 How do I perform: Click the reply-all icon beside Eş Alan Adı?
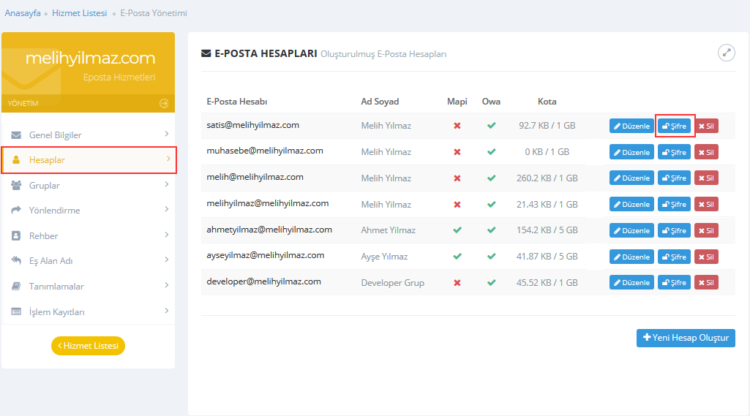(x=16, y=261)
